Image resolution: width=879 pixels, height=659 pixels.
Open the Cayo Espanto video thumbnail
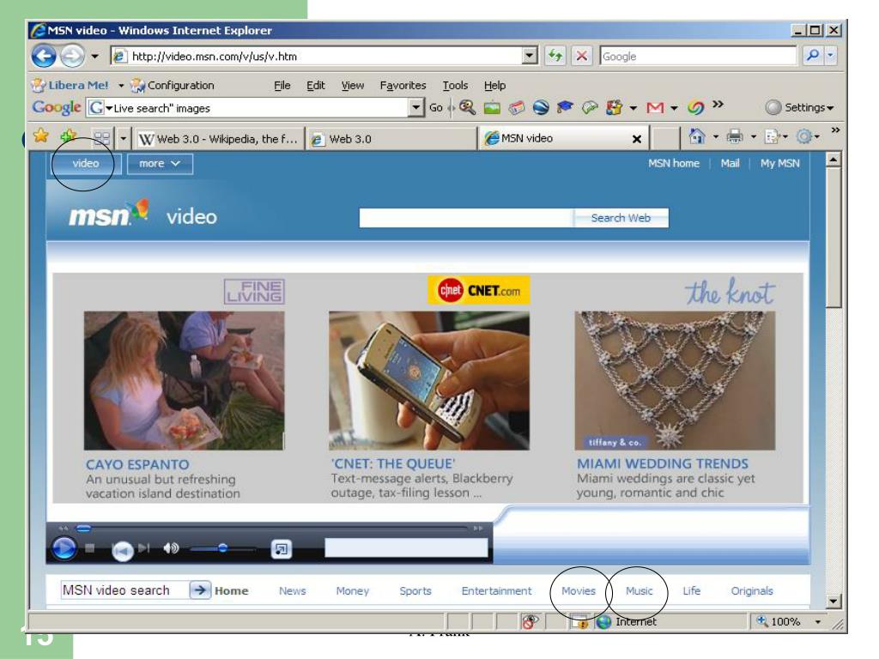click(184, 380)
